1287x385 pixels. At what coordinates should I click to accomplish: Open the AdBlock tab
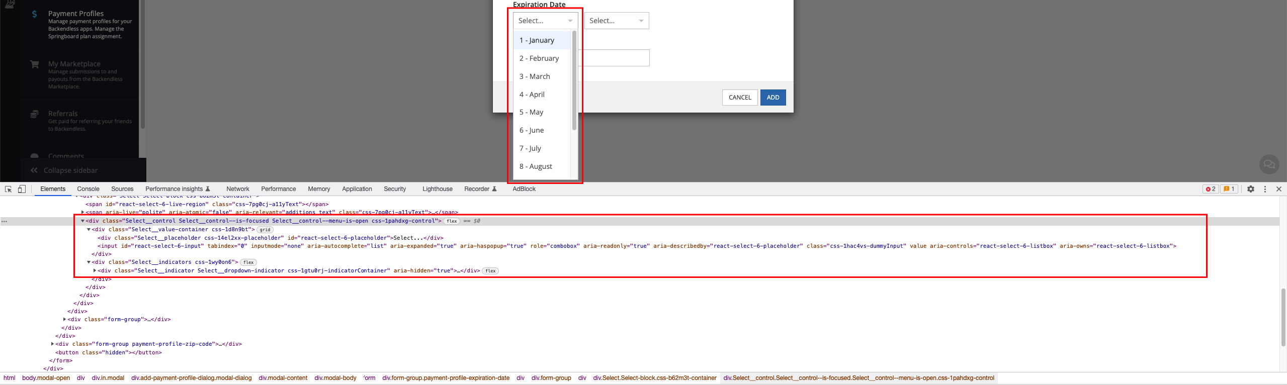pyautogui.click(x=524, y=189)
